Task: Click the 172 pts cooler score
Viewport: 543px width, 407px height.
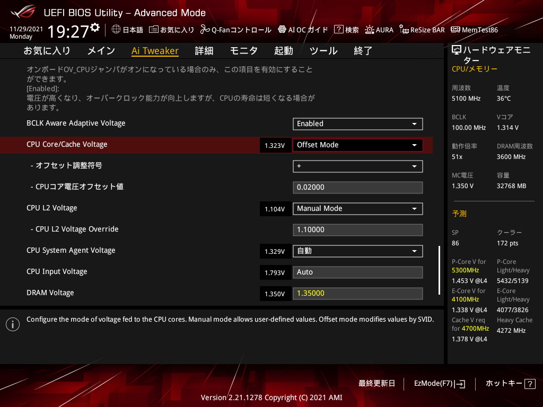Action: tap(507, 243)
